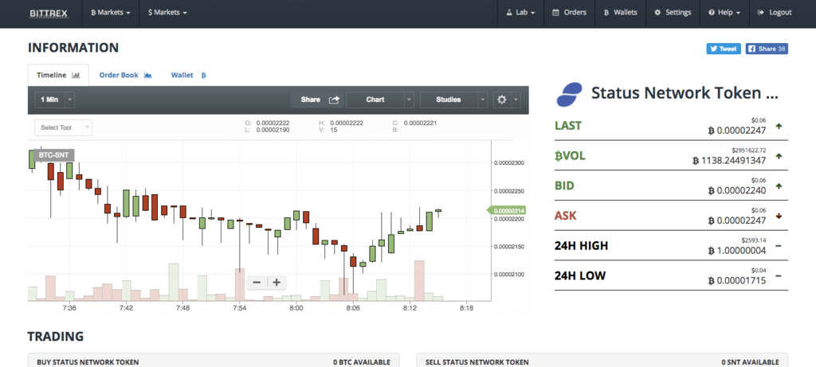Open the Lab menu

click(x=520, y=13)
